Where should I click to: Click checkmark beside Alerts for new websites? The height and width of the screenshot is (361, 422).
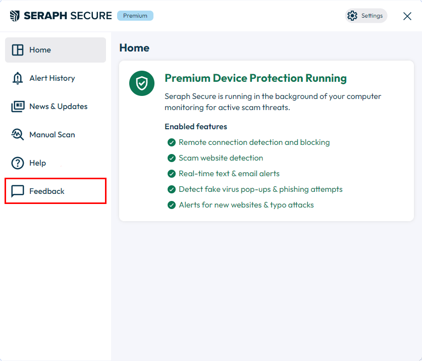tap(172, 205)
